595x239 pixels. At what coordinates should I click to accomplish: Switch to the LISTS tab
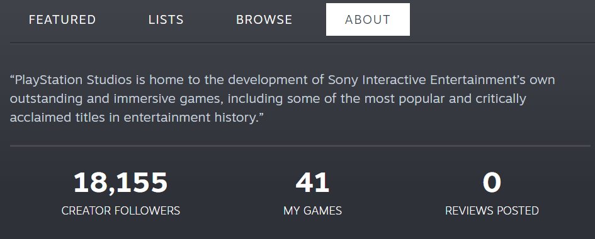(166, 19)
